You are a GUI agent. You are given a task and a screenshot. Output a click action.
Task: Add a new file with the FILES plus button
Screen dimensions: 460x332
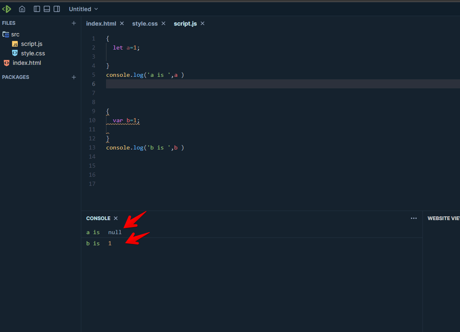tap(73, 23)
